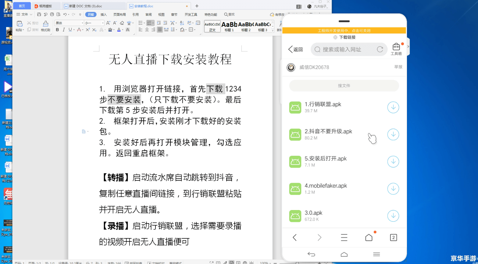The width and height of the screenshot is (478, 264).
Task: Open phone browser hamburger menu
Action: (x=344, y=237)
